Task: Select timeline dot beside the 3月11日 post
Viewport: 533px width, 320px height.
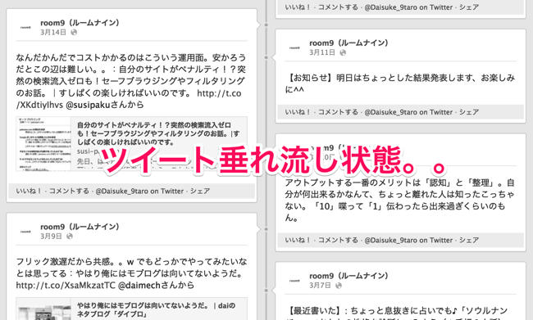Action: pyautogui.click(x=266, y=57)
